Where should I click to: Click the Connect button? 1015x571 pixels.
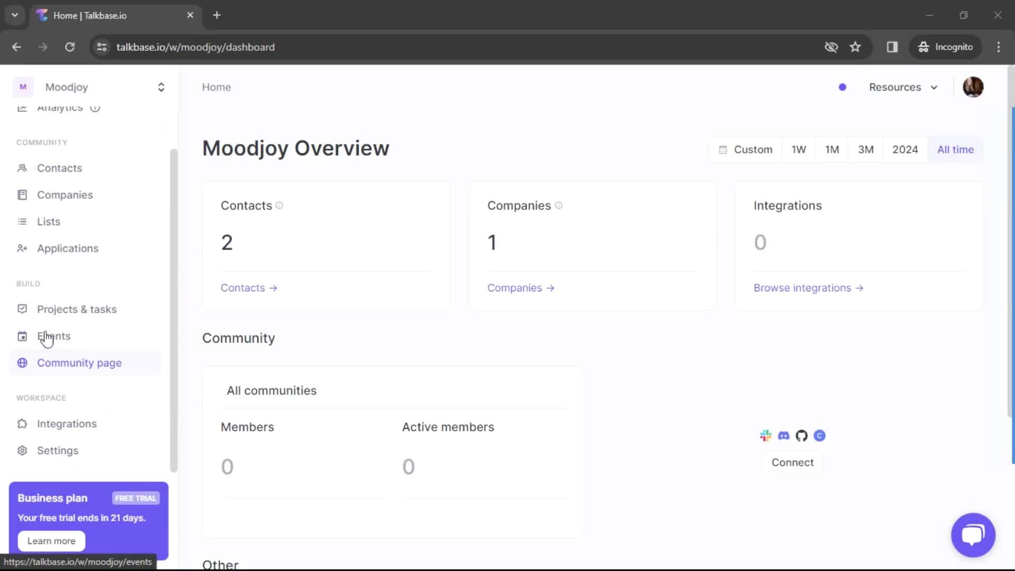coord(792,463)
